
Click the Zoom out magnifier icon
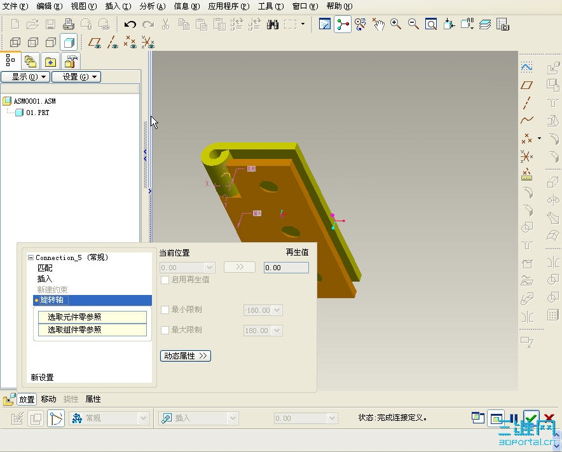(x=413, y=24)
